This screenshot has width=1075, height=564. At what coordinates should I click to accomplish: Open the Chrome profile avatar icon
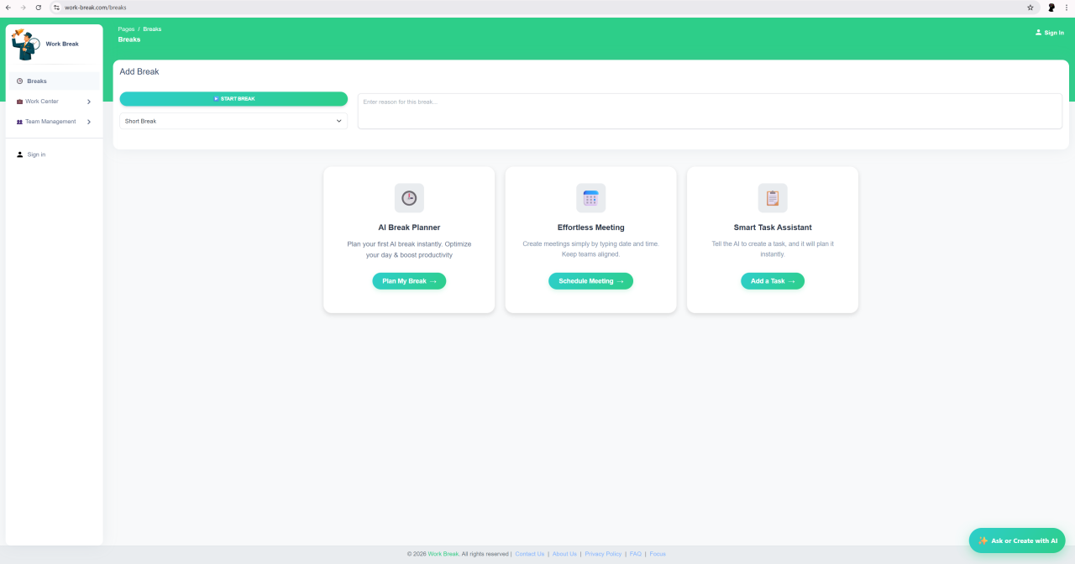click(x=1051, y=7)
